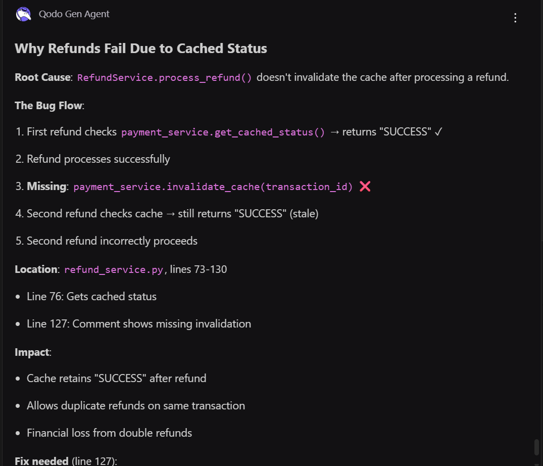Image resolution: width=543 pixels, height=466 pixels.
Task: Click the Line 76 cached status bullet
Action: click(x=91, y=296)
